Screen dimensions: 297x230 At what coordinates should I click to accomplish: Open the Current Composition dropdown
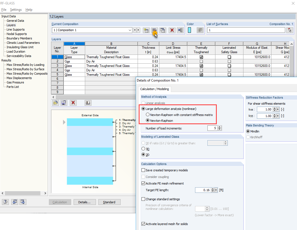click(x=130, y=30)
